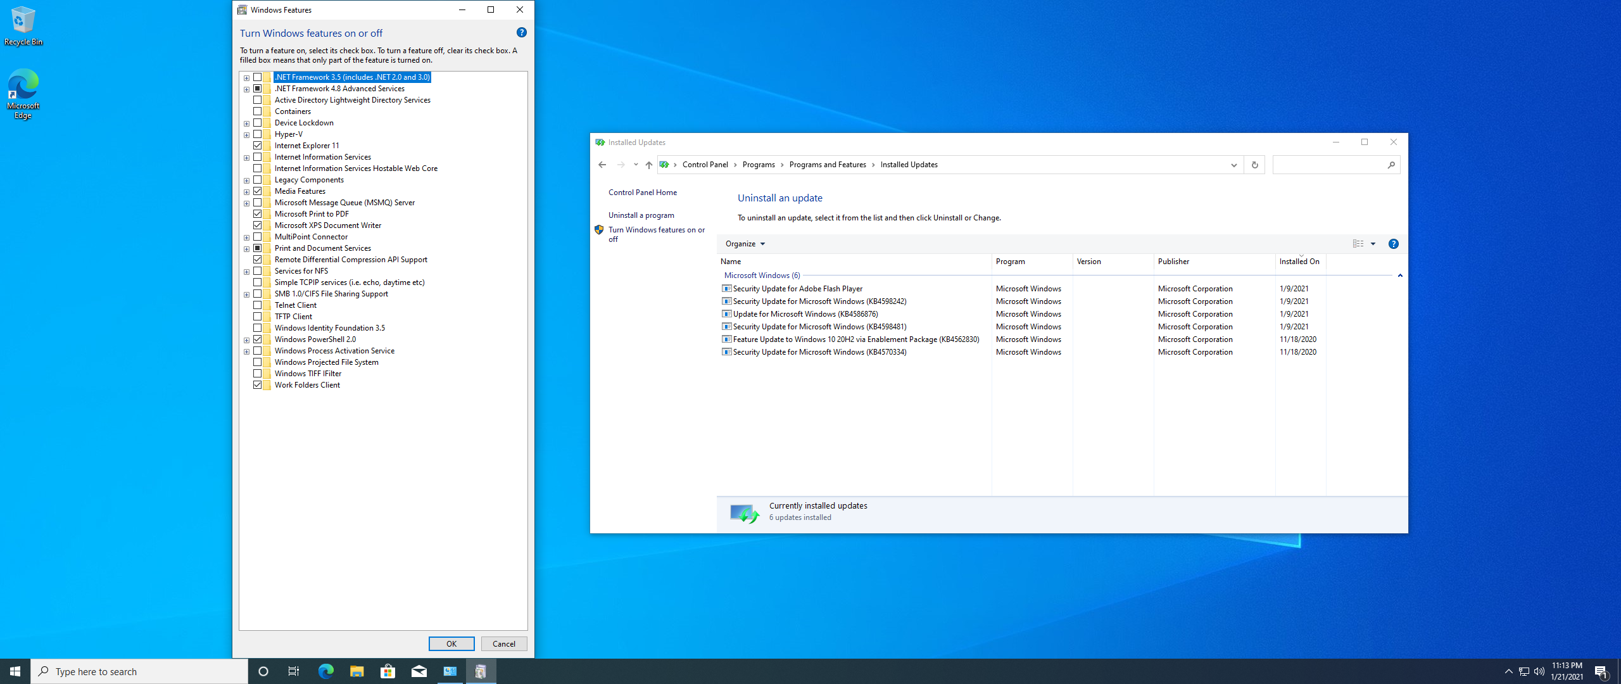Click Cancel in Windows Features
This screenshot has width=1621, height=684.
[x=504, y=644]
